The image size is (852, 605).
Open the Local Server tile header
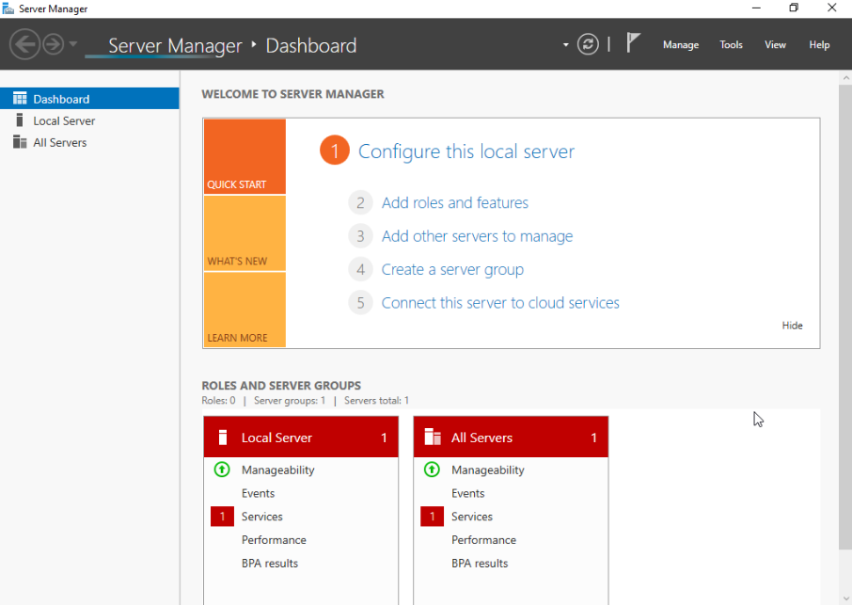tap(301, 437)
